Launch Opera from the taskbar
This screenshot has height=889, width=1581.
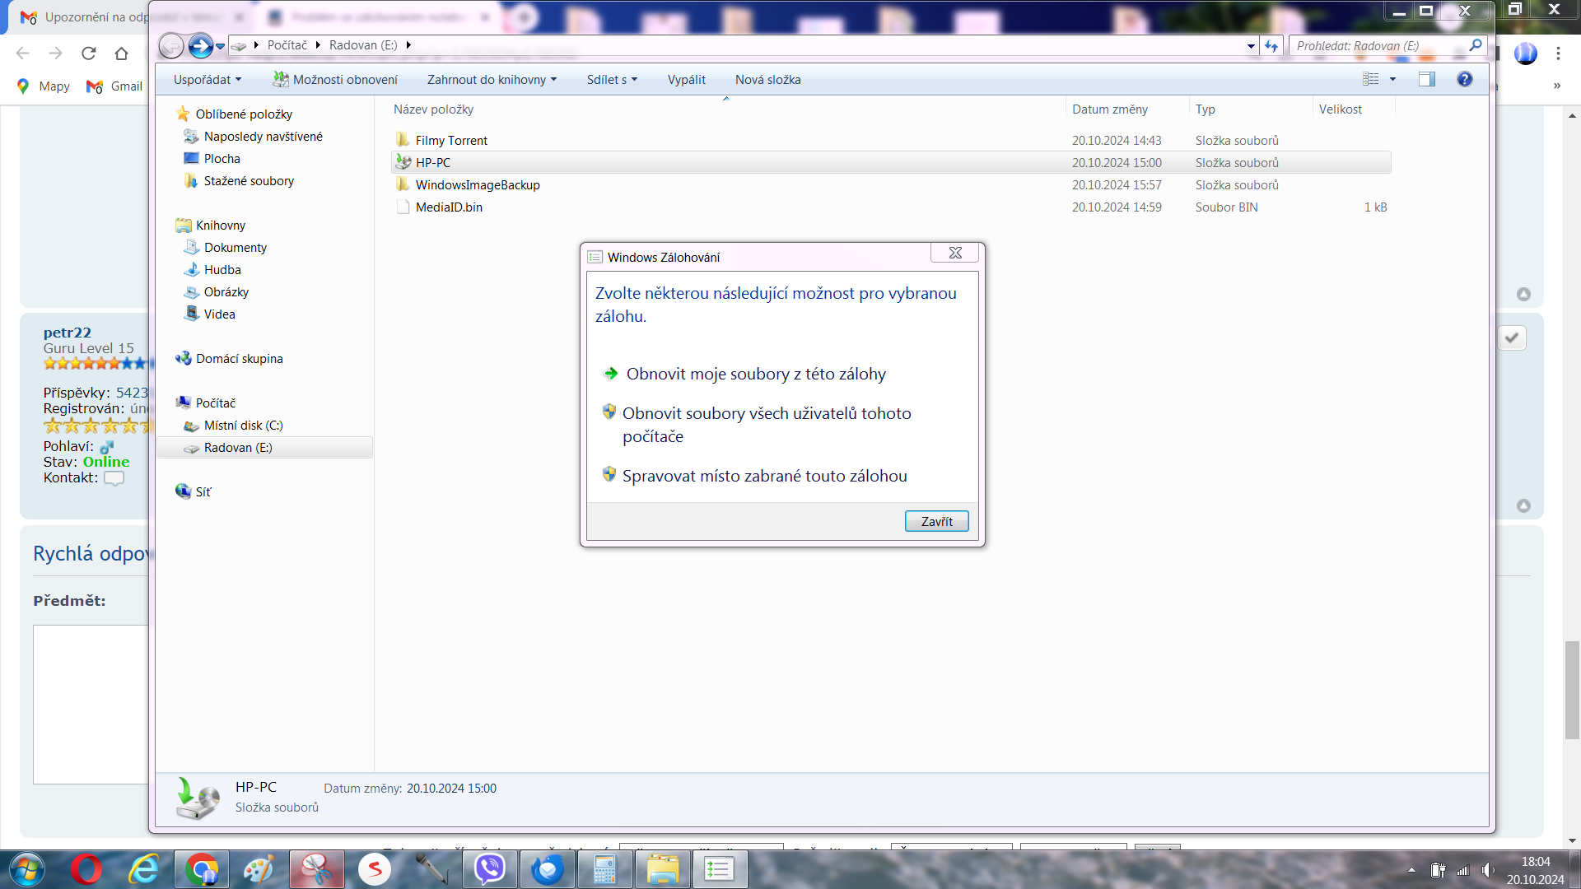[x=86, y=869]
